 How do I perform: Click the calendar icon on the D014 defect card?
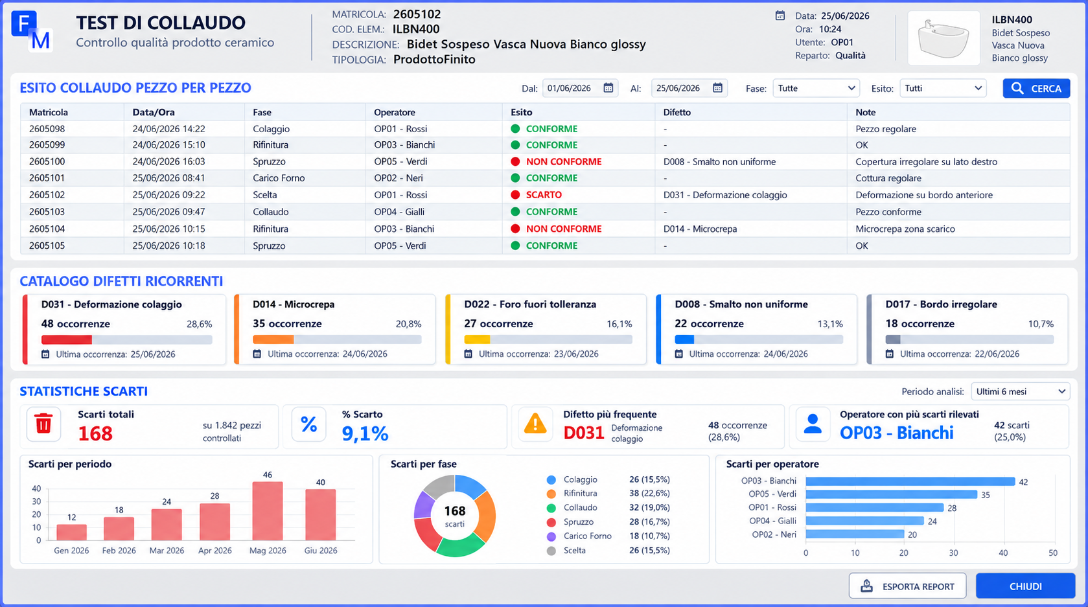tap(257, 354)
